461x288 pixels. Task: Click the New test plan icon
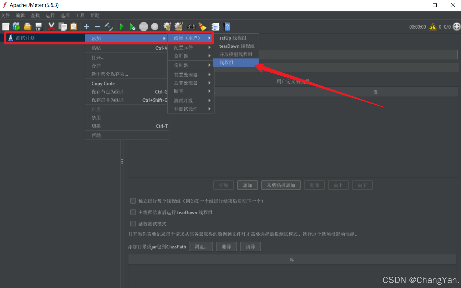[6, 26]
